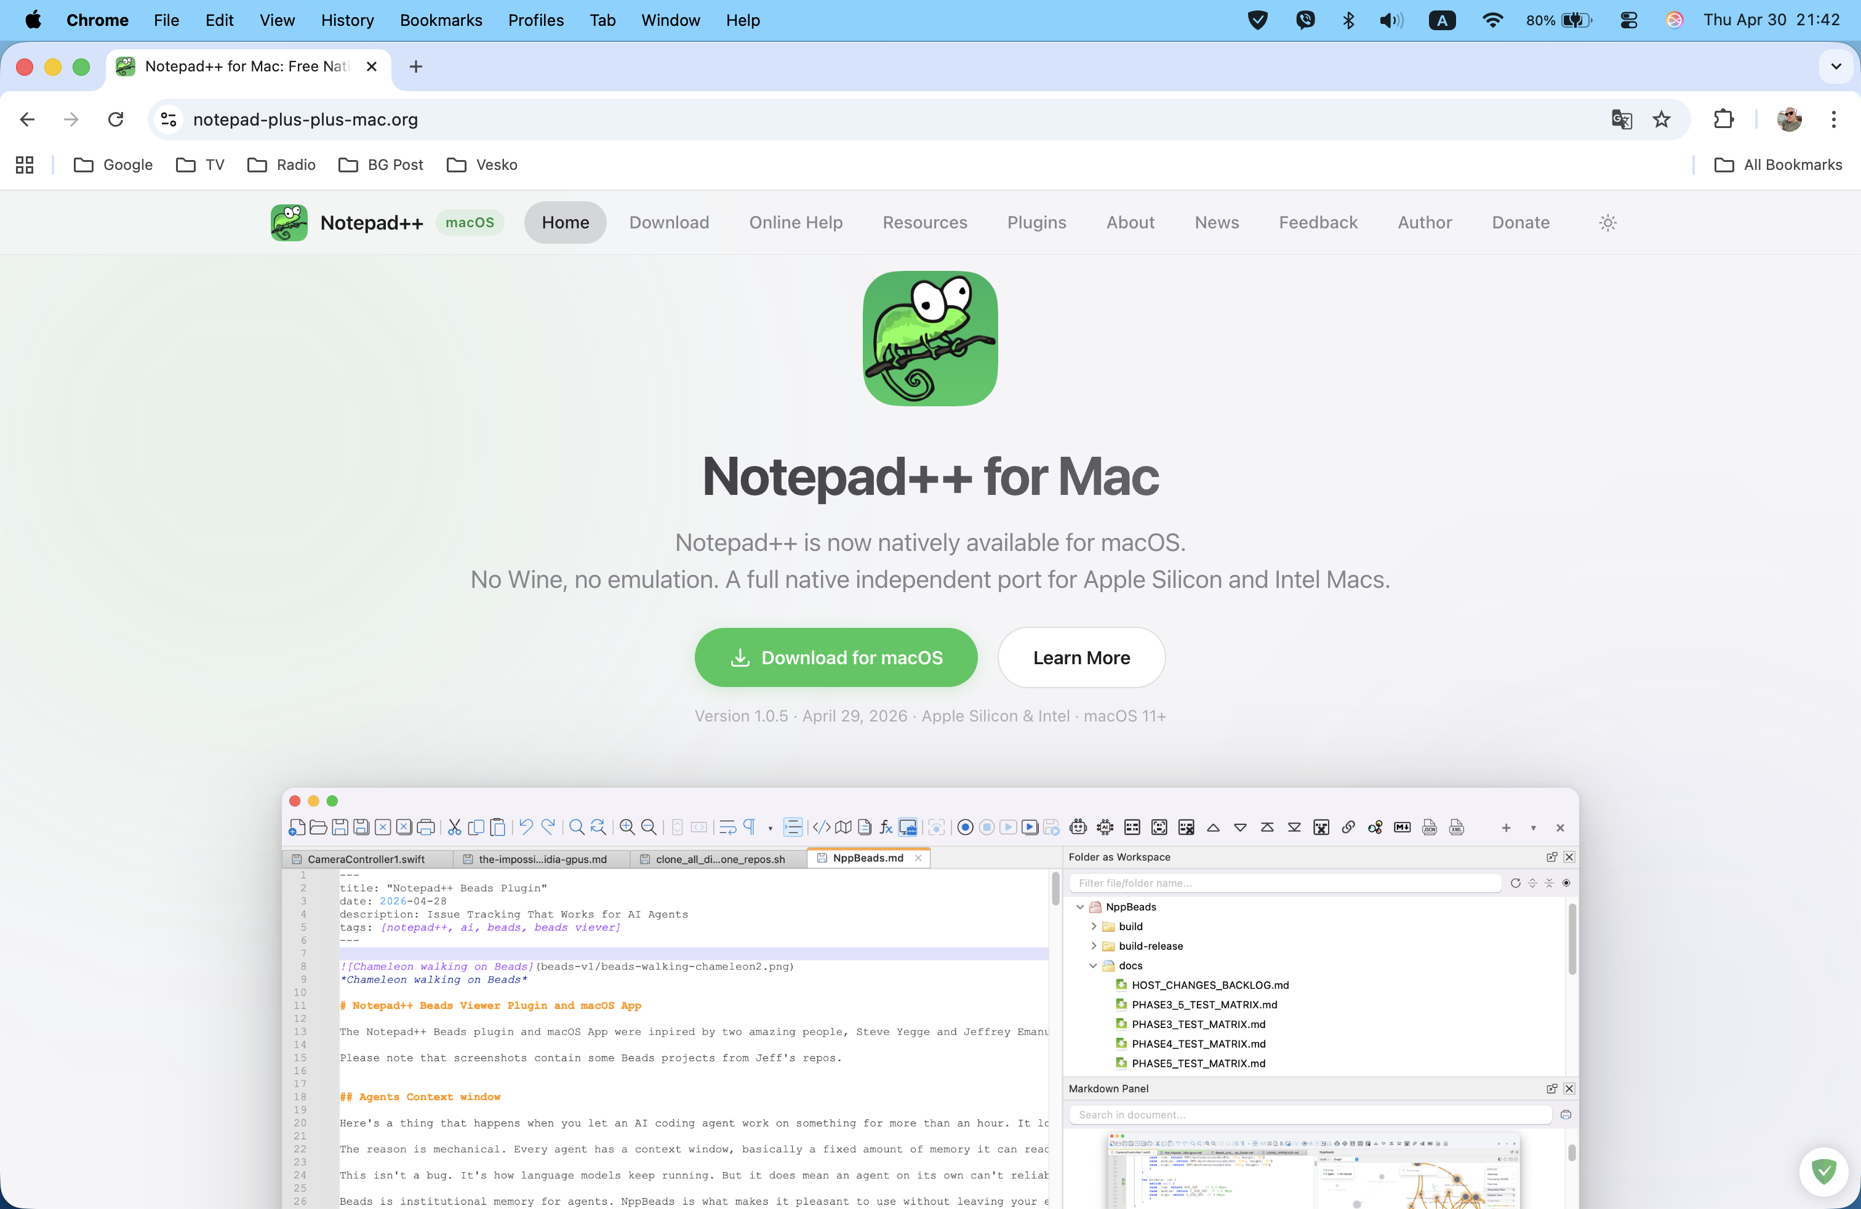This screenshot has width=1861, height=1209.
Task: Open the Bookmarks menu in the menu bar
Action: (440, 20)
